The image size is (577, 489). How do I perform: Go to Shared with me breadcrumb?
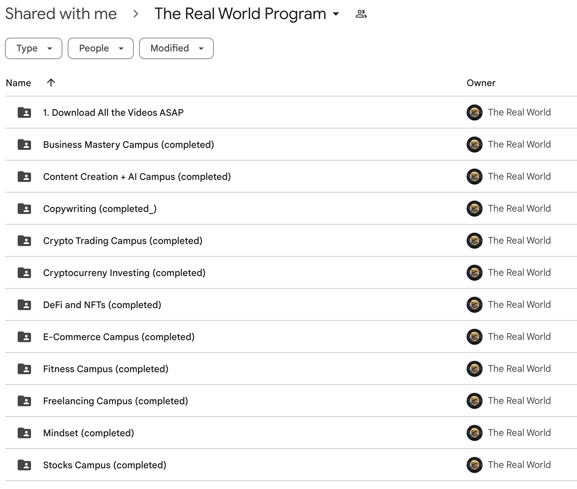click(61, 14)
